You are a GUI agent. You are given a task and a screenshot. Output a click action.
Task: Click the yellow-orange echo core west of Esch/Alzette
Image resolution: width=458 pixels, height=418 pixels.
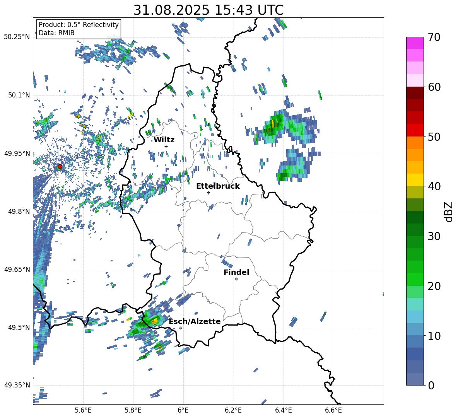tap(155, 321)
